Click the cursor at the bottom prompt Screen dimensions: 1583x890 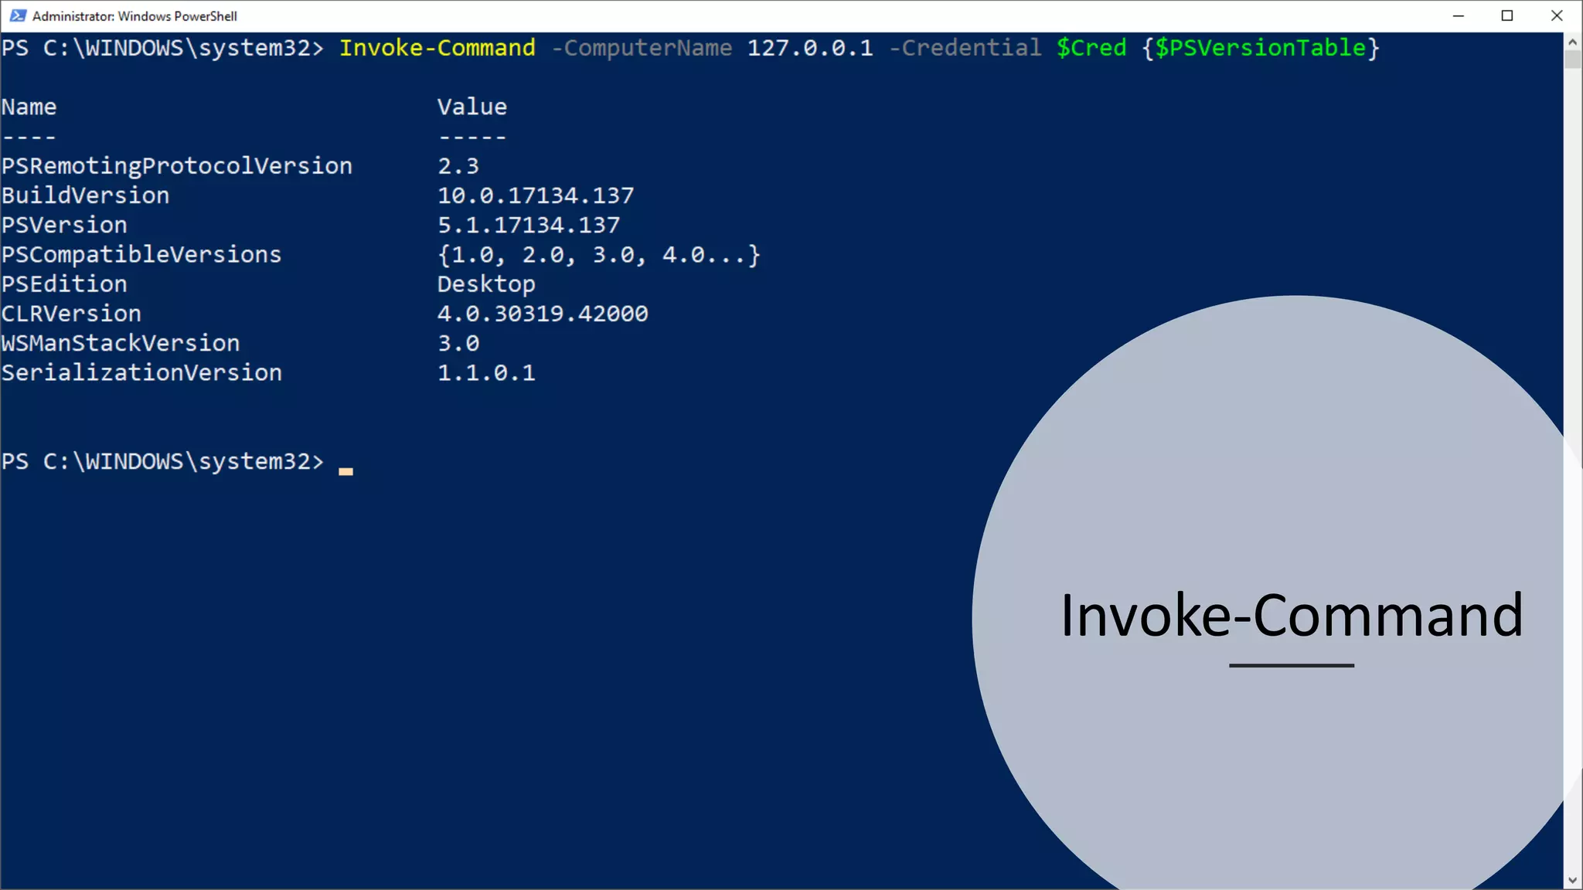pos(346,471)
